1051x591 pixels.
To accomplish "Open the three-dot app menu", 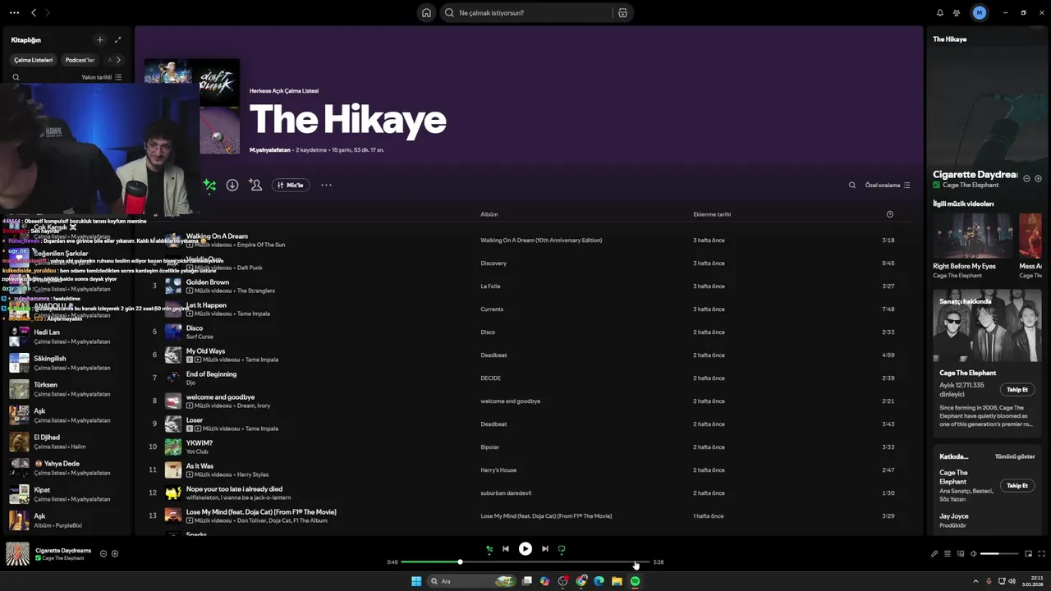I will click(14, 12).
